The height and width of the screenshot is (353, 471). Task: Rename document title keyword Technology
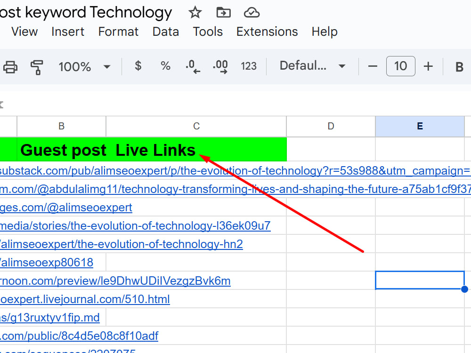(86, 13)
